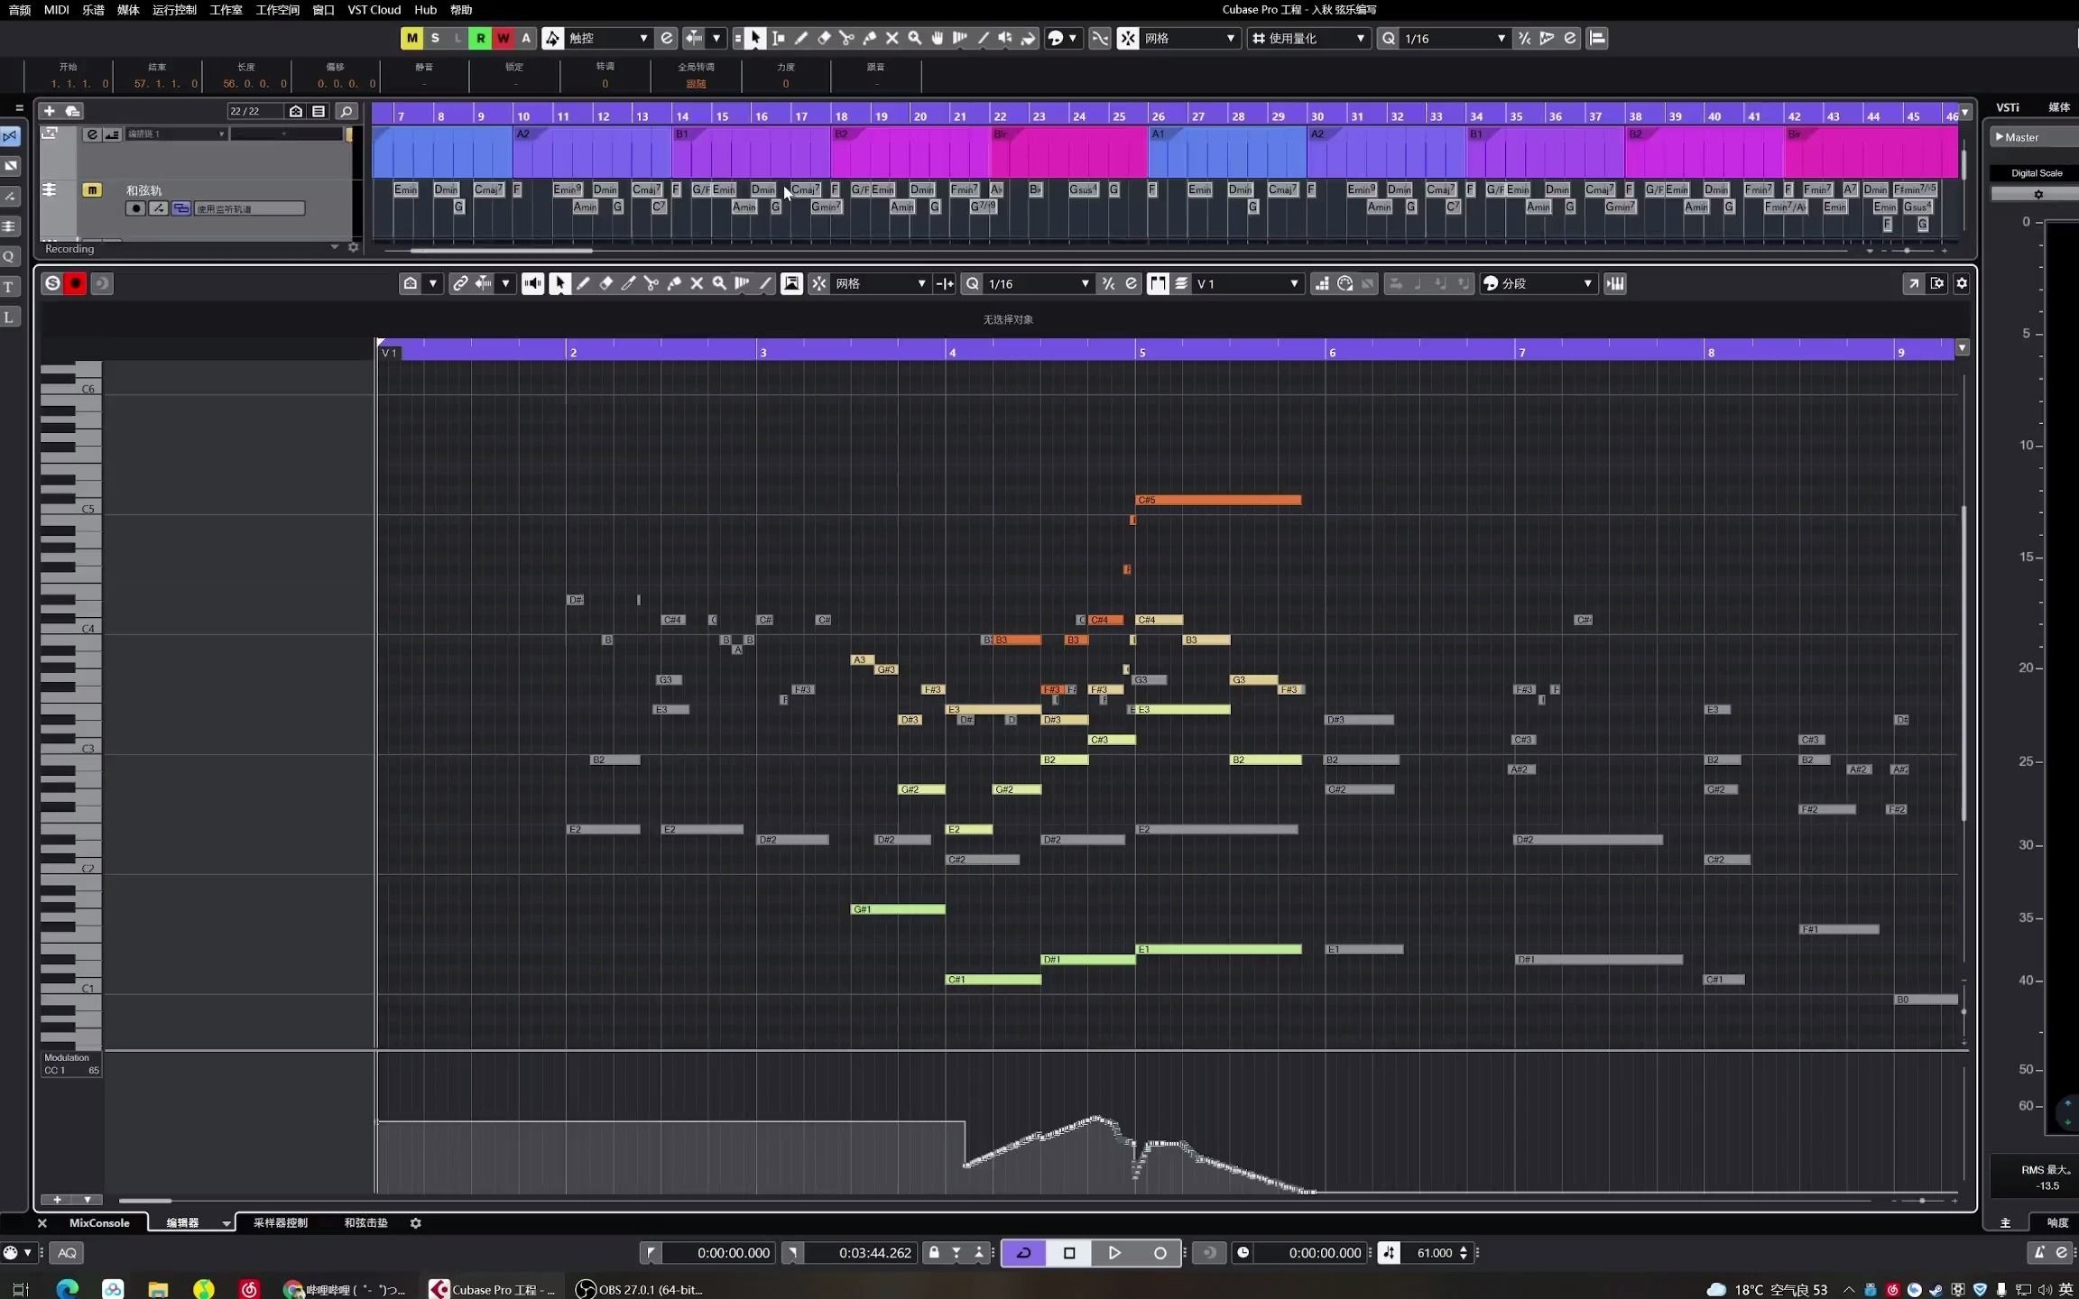Click the Modulation CC 1 controller lane label

71,1064
